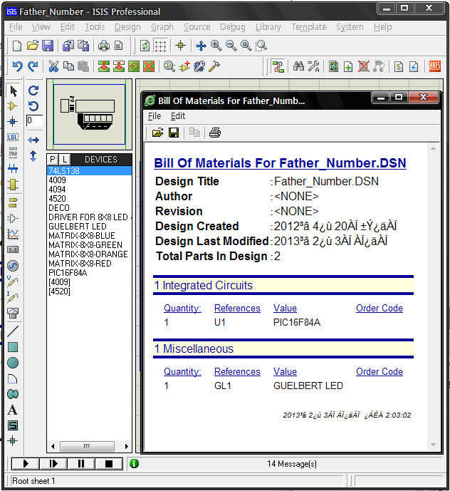Redo the last undone change

pos(33,66)
